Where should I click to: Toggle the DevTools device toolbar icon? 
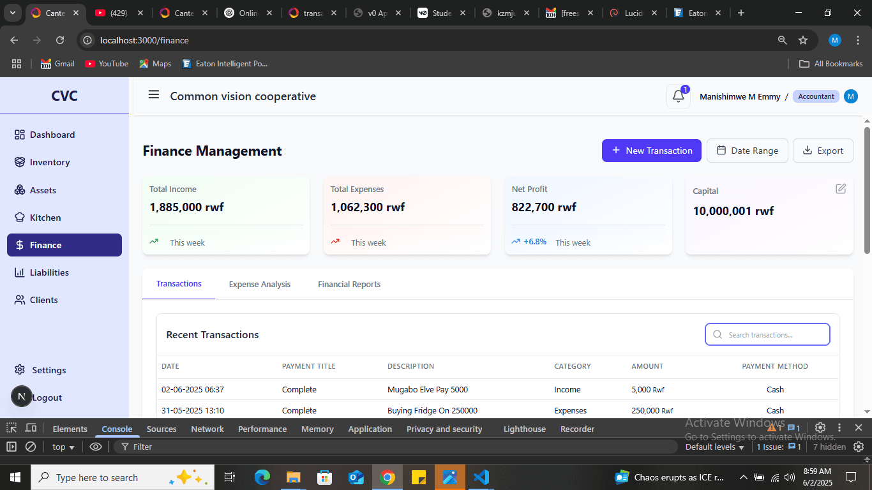pos(31,429)
